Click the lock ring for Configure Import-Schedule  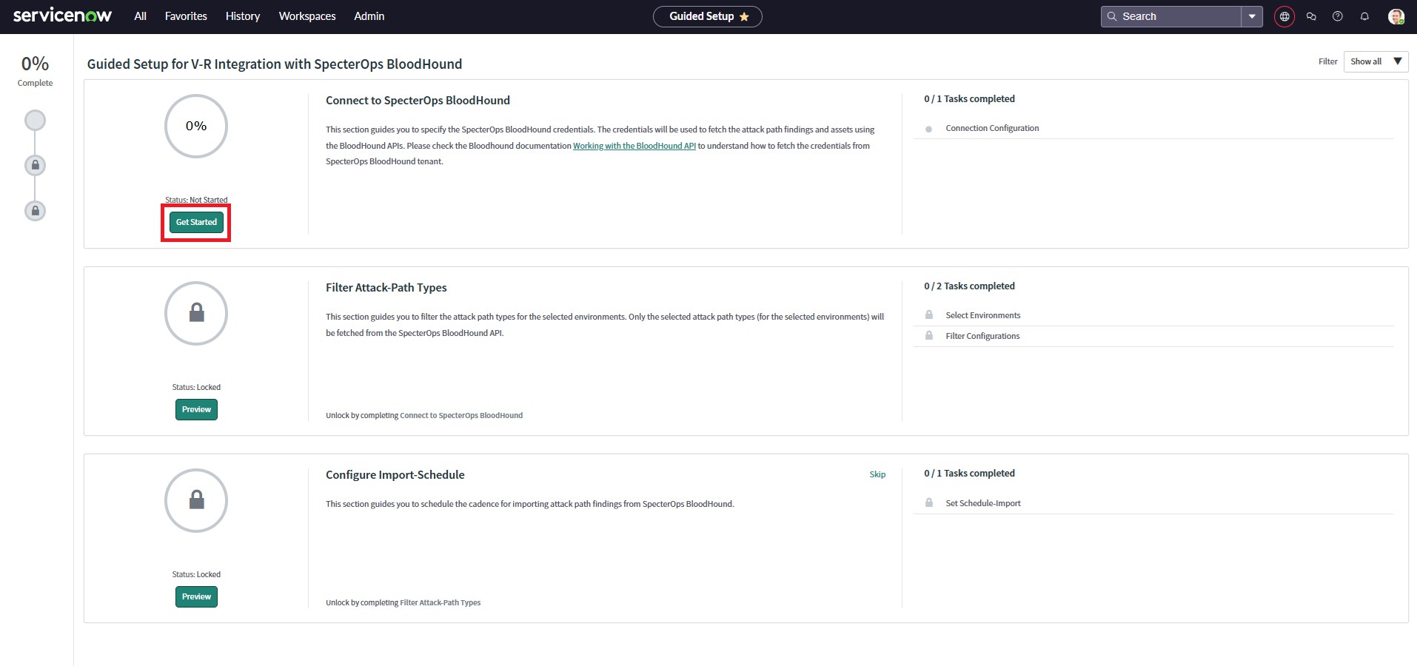pyautogui.click(x=196, y=500)
